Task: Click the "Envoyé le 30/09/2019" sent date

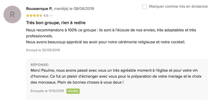Action: coord(43,50)
